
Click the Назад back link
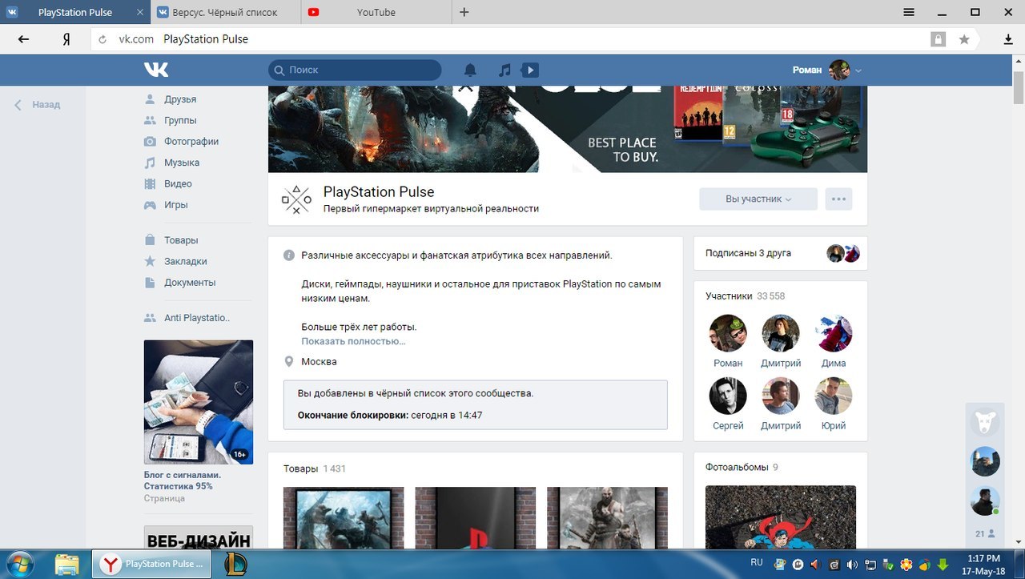(x=37, y=104)
